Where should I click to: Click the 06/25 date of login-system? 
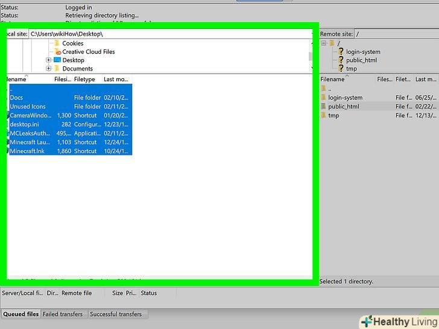coord(426,98)
